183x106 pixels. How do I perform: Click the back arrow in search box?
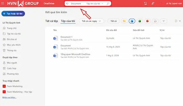[x=68, y=4]
